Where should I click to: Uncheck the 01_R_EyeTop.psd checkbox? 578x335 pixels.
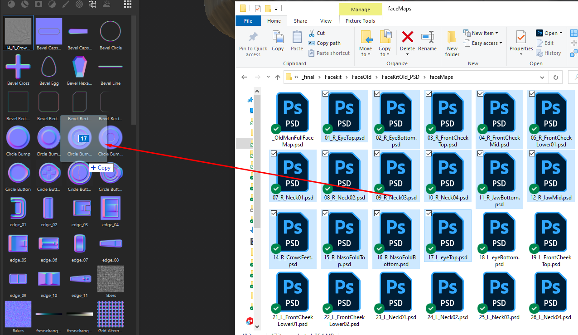[325, 93]
